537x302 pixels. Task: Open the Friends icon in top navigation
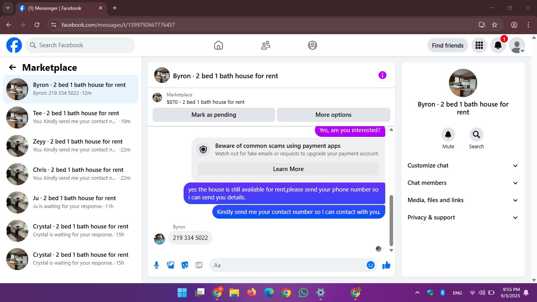266,45
